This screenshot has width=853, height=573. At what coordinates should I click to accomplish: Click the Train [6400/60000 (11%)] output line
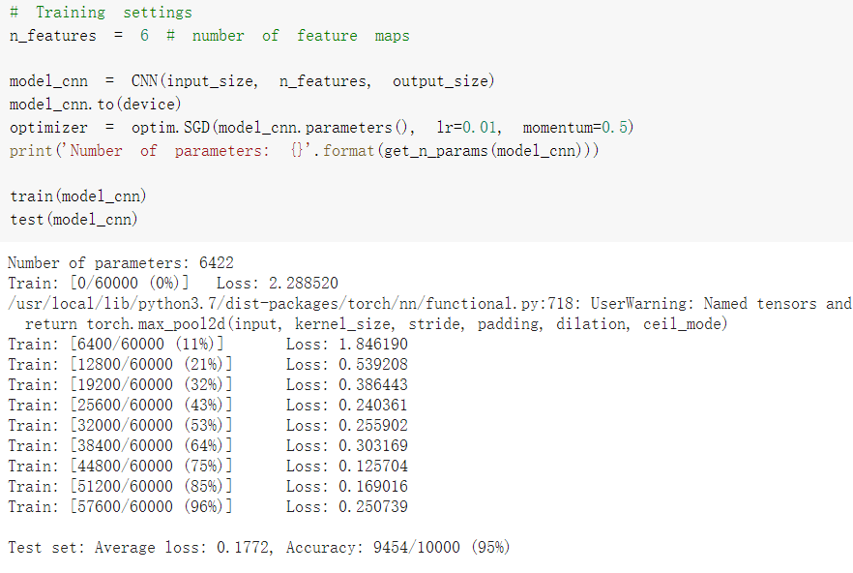pos(116,345)
